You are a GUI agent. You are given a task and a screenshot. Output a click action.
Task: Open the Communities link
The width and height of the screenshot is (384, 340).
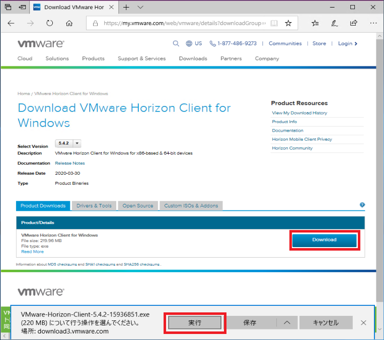[x=285, y=44]
